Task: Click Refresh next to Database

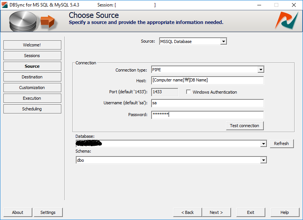Action: click(281, 143)
